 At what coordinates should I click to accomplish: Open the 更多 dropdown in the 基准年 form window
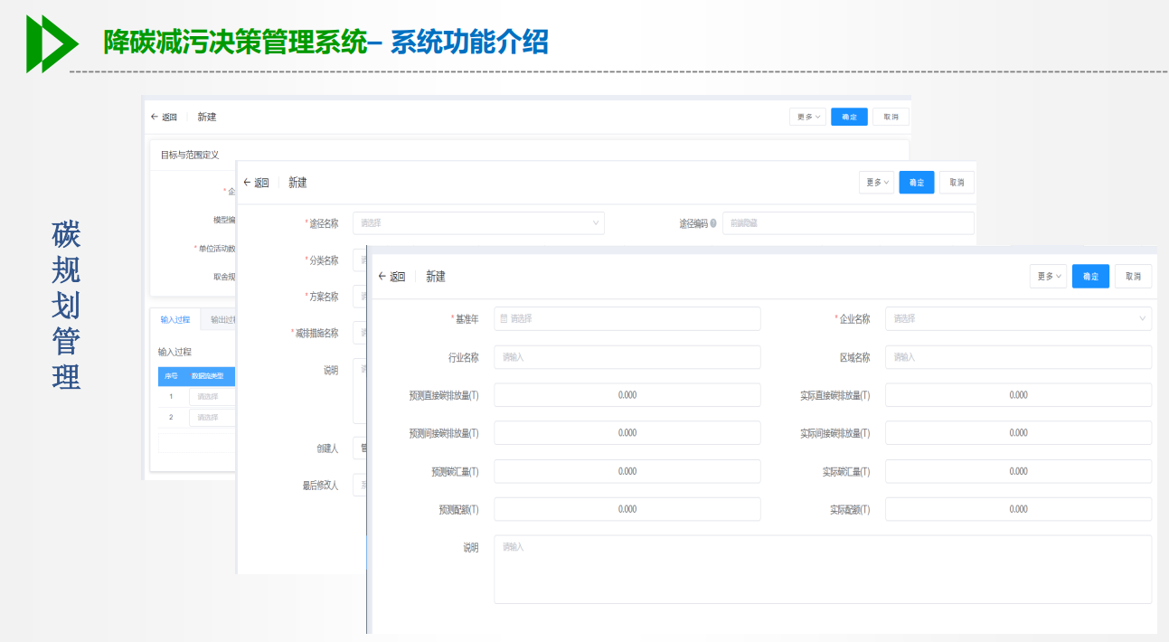[1048, 277]
